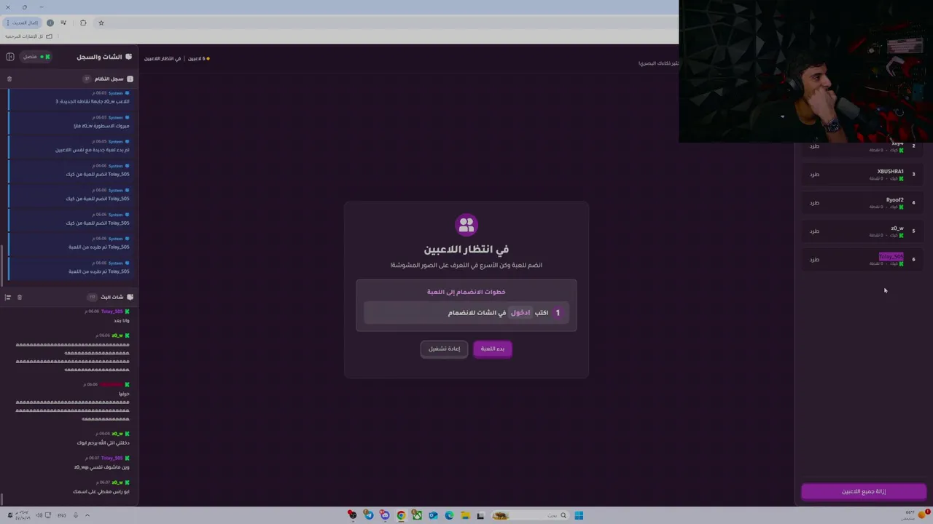Viewport: 933px width, 524px height.
Task: Select player name XBUSHRA1
Action: [890, 172]
